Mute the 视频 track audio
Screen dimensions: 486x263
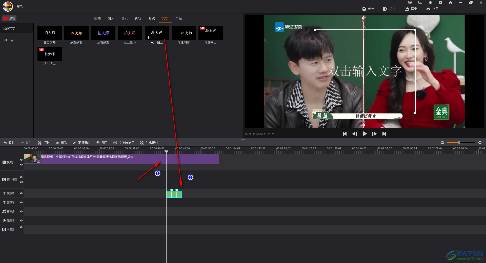[21, 165]
